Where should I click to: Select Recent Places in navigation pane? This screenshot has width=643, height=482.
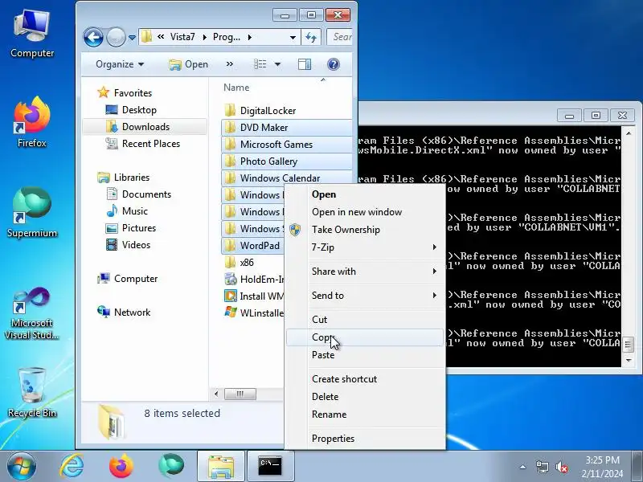[150, 144]
